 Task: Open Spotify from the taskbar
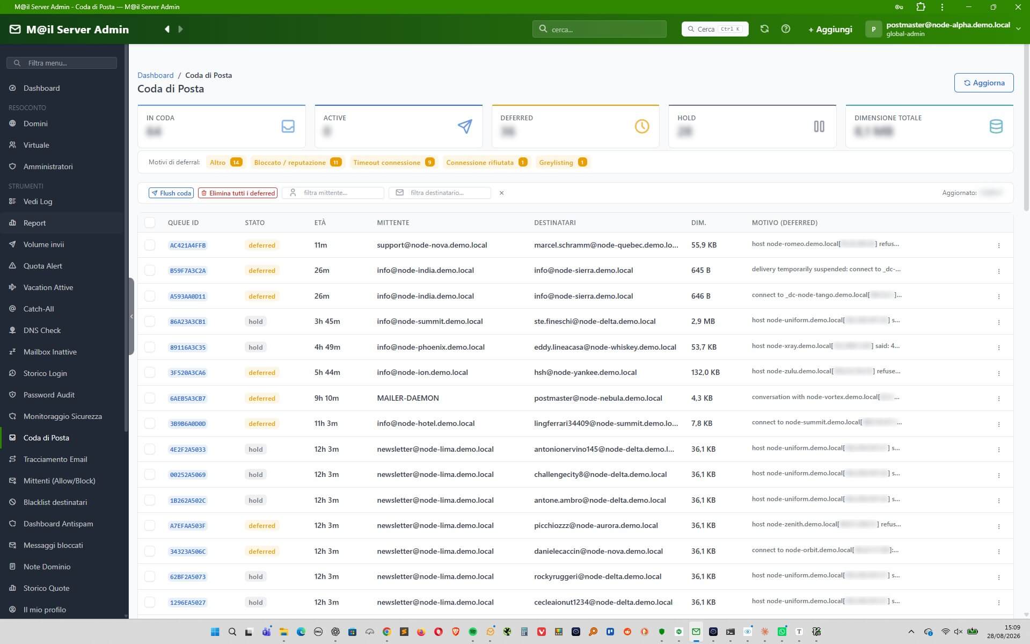click(473, 632)
